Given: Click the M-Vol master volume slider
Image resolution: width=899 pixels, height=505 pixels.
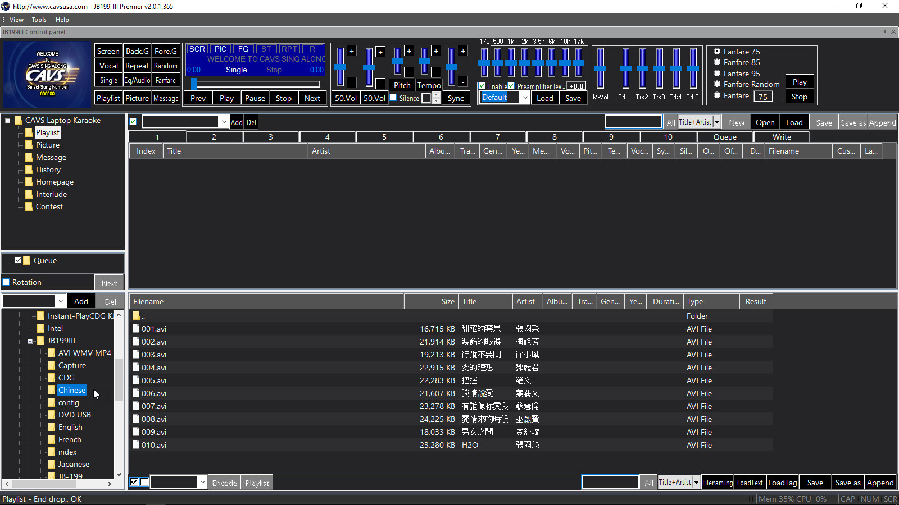Looking at the screenshot, I should click(x=600, y=68).
